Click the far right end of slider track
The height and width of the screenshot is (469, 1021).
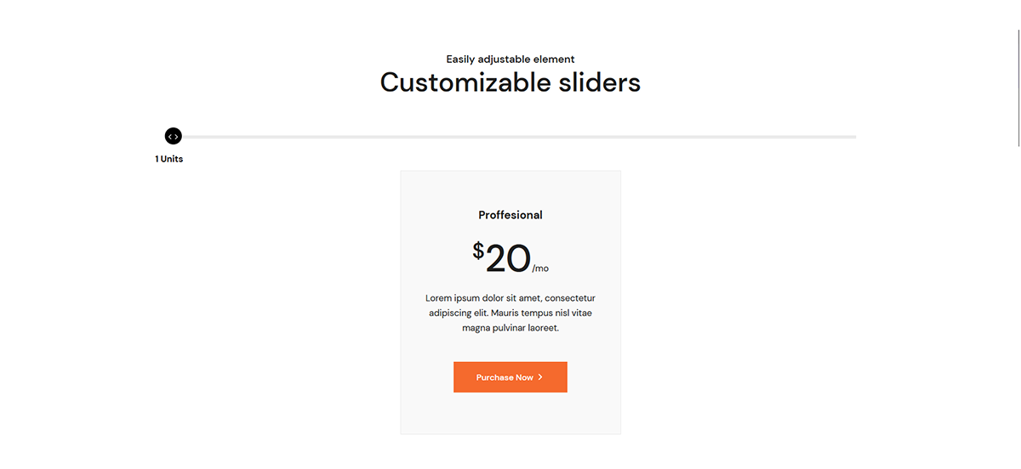pos(853,137)
